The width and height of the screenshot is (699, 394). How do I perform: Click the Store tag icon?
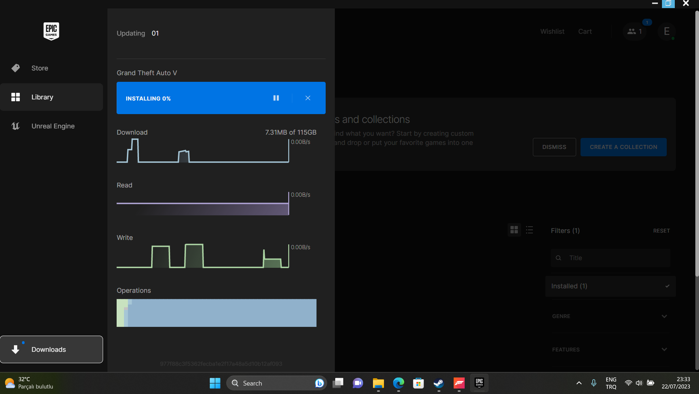[15, 68]
